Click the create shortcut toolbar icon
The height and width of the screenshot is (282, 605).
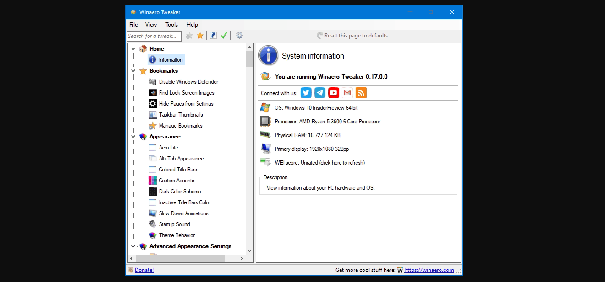click(213, 36)
